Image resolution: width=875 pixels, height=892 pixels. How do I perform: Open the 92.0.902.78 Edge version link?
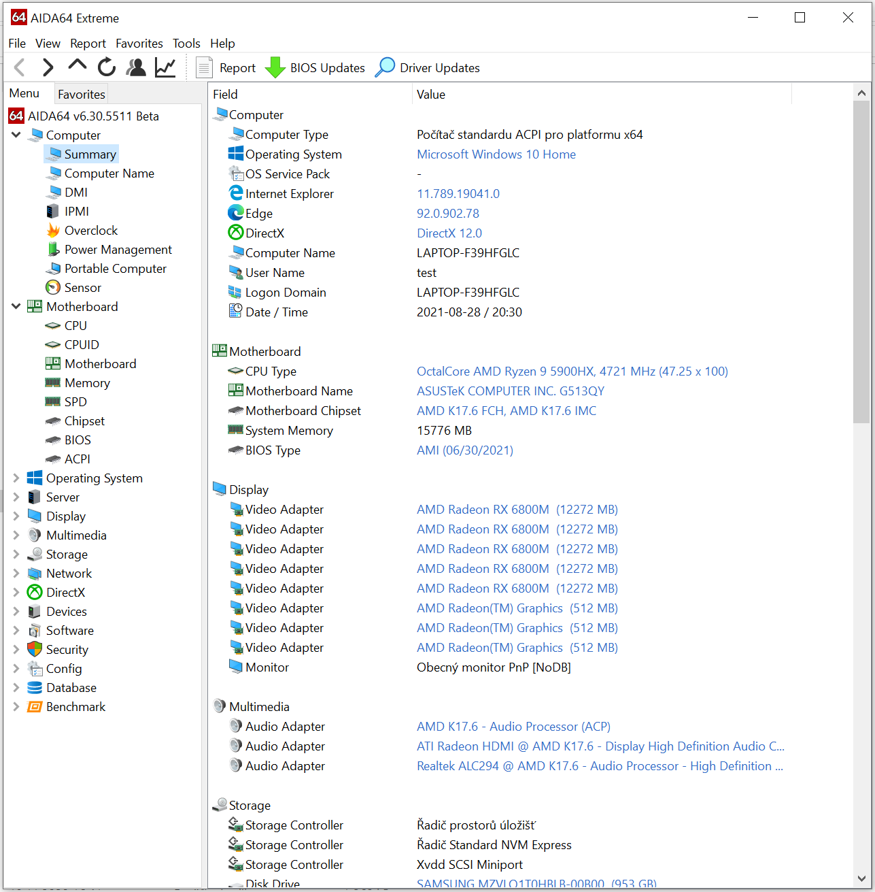coord(448,214)
